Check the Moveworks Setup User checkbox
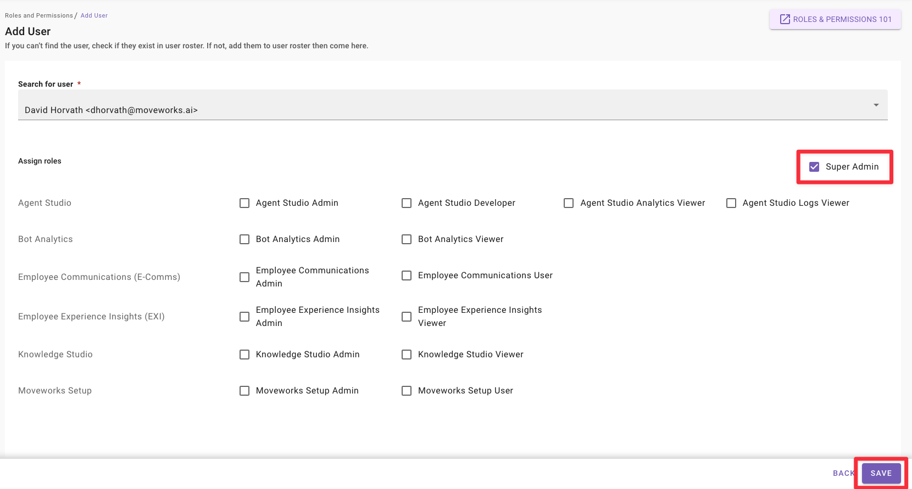 [407, 391]
